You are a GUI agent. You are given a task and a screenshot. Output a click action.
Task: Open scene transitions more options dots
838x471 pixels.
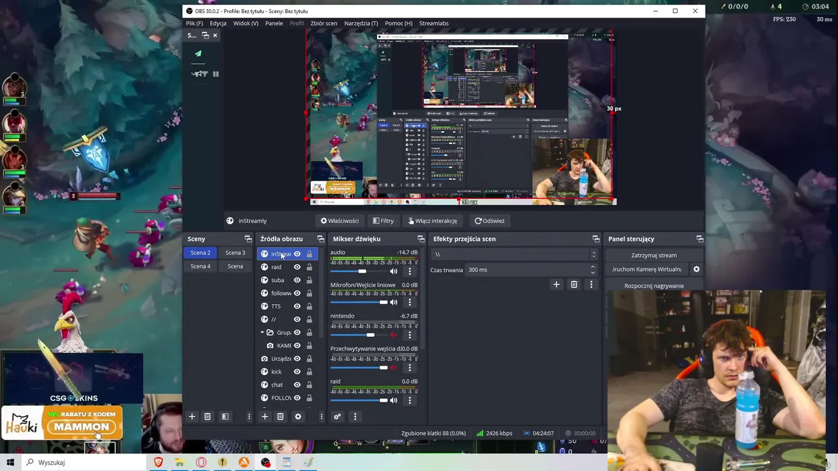591,285
